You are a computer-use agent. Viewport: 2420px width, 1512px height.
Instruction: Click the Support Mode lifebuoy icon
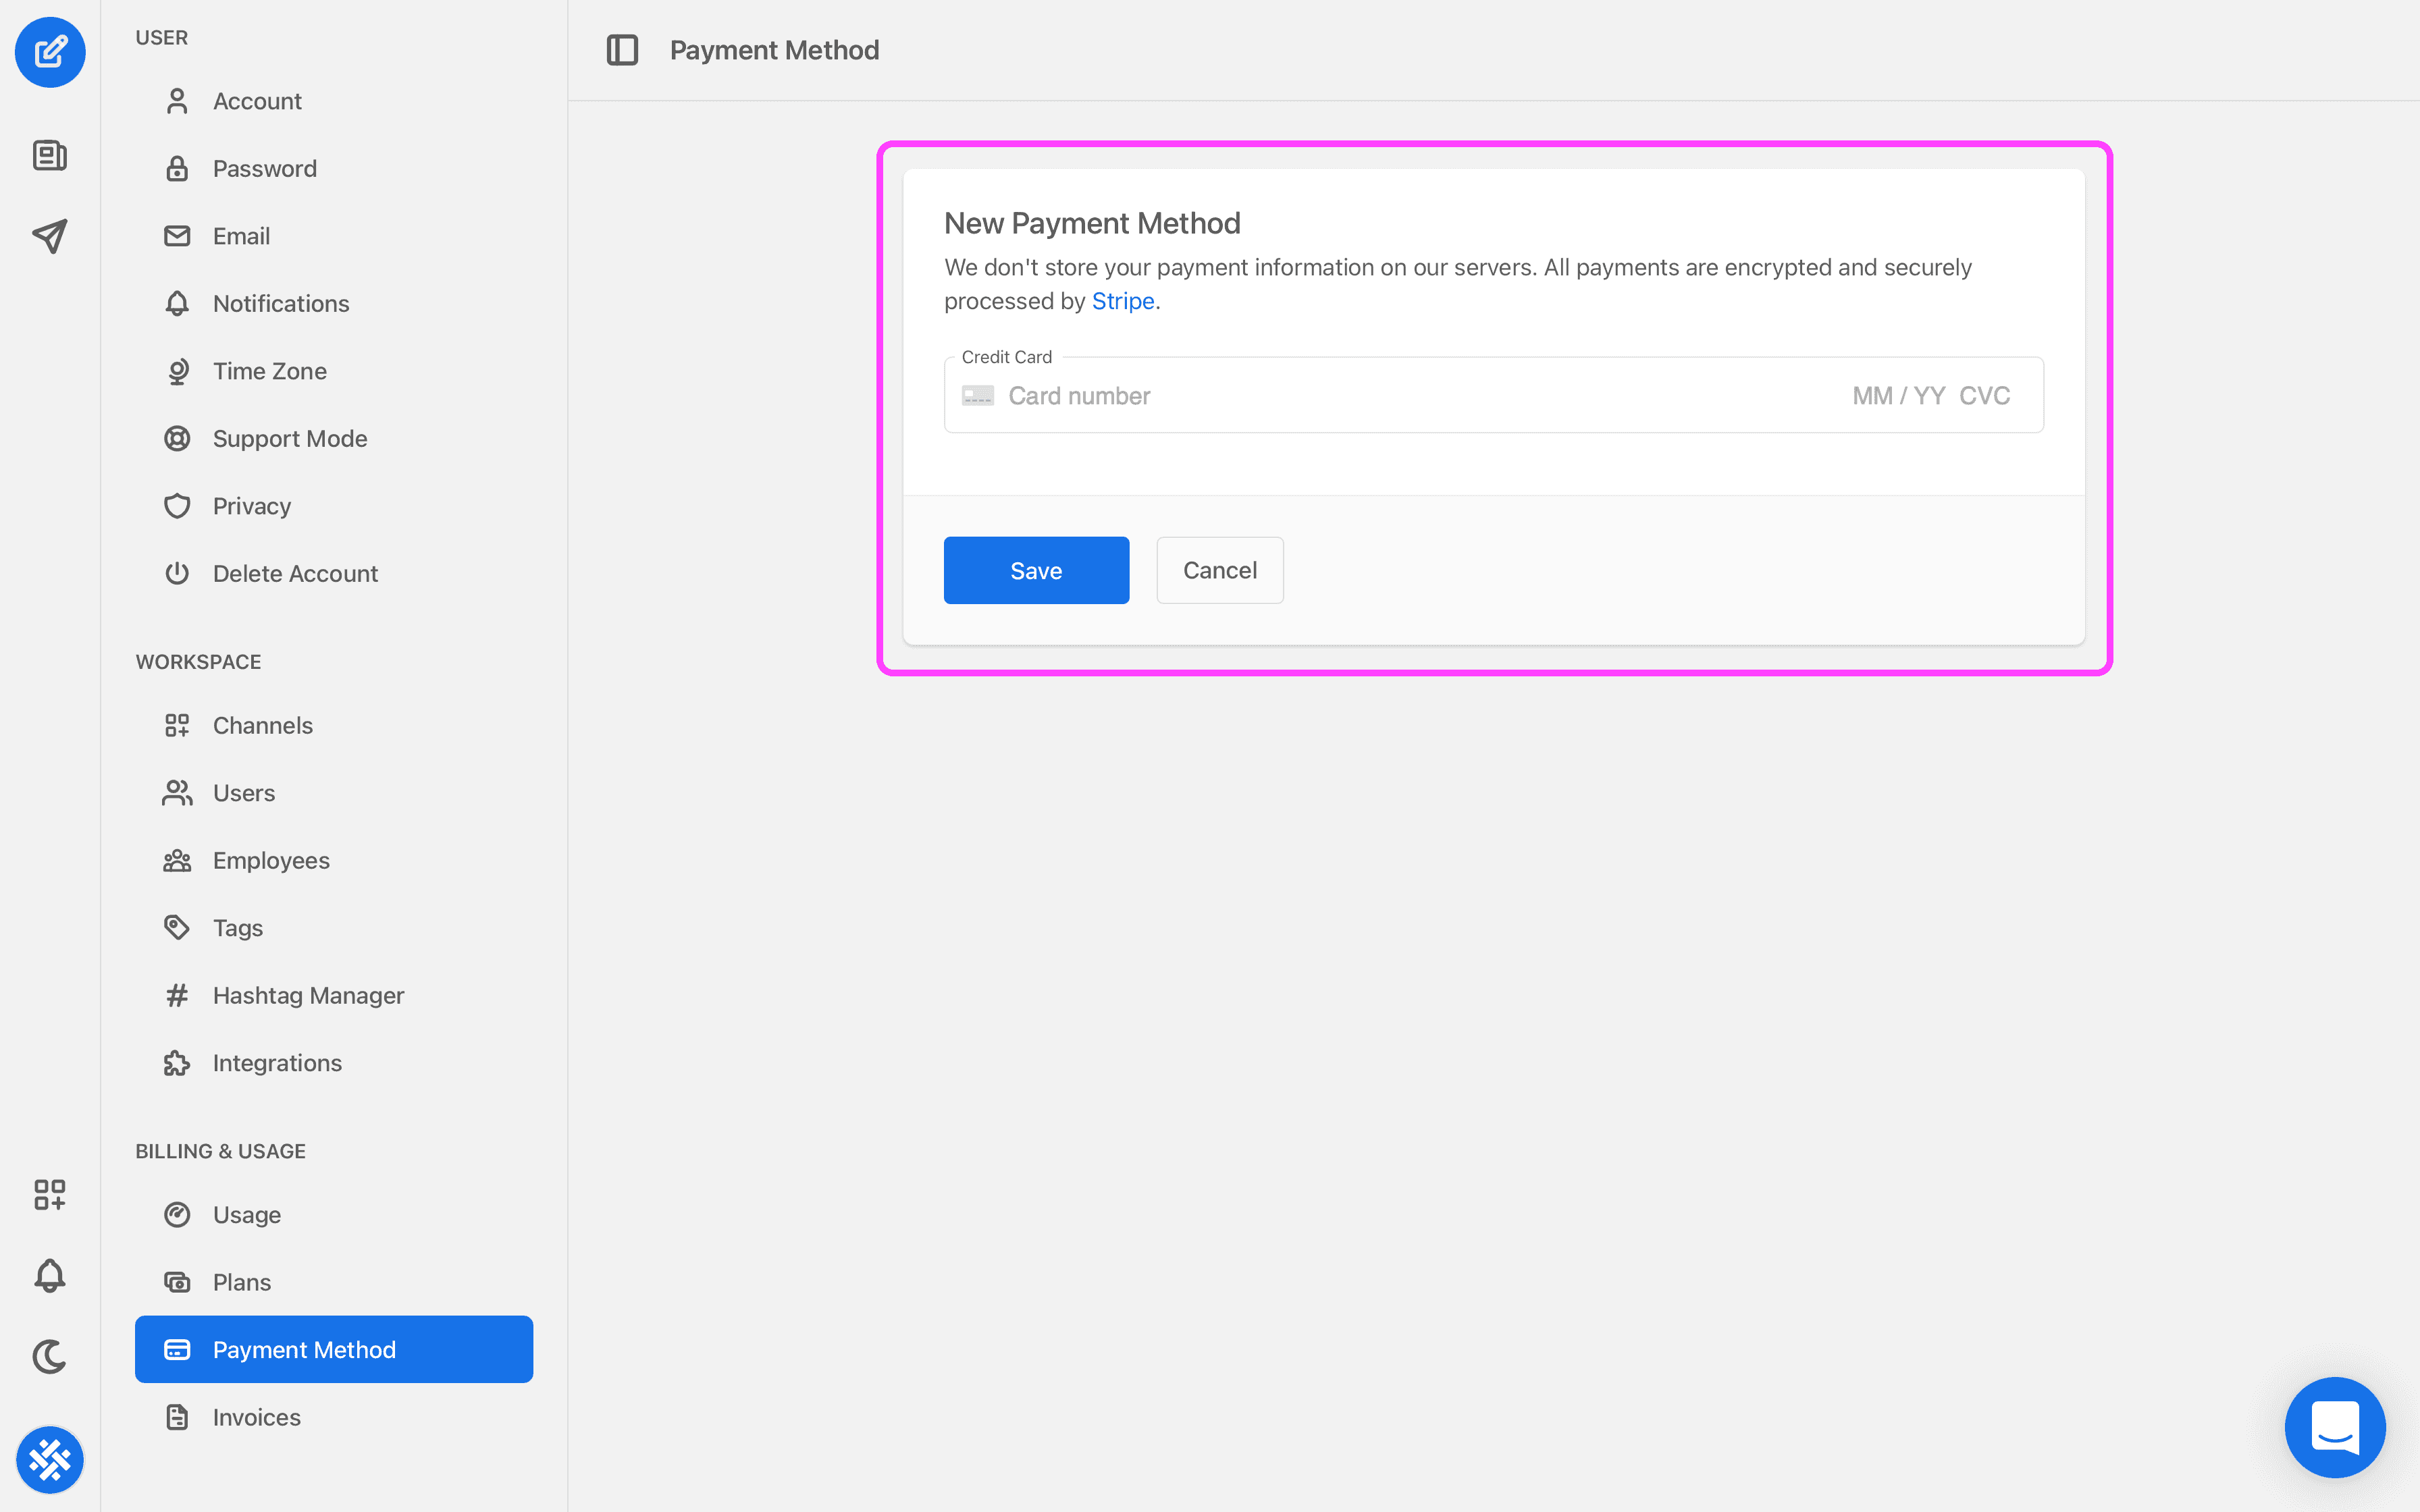click(177, 439)
